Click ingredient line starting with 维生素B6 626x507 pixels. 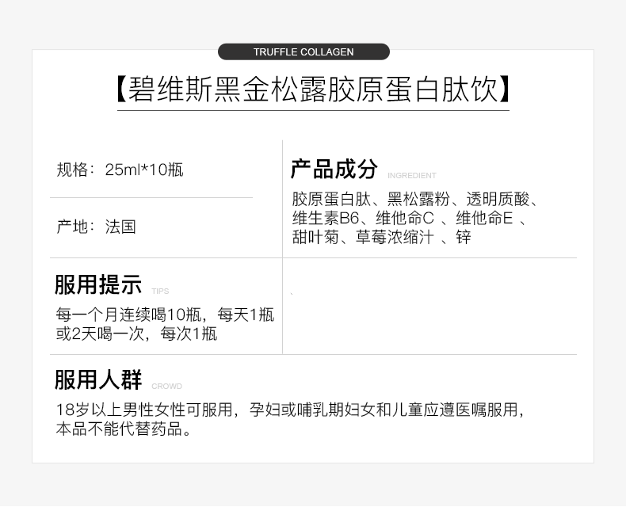409,218
